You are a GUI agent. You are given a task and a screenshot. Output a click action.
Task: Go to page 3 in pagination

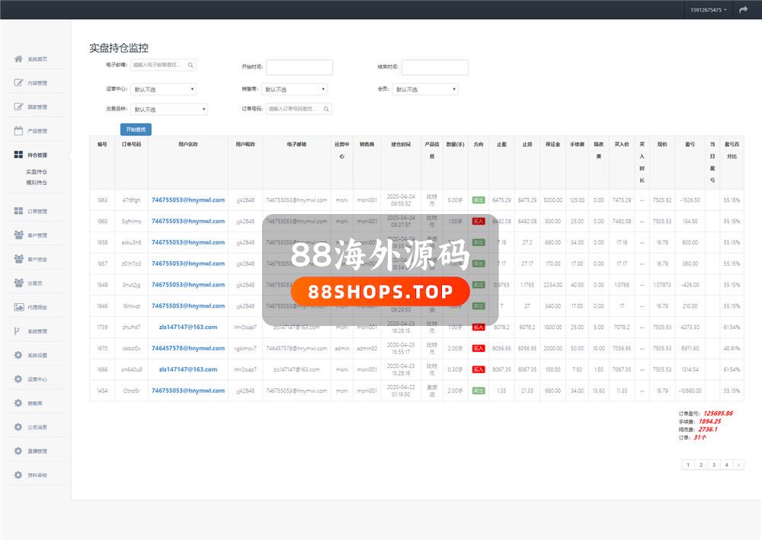coord(714,465)
